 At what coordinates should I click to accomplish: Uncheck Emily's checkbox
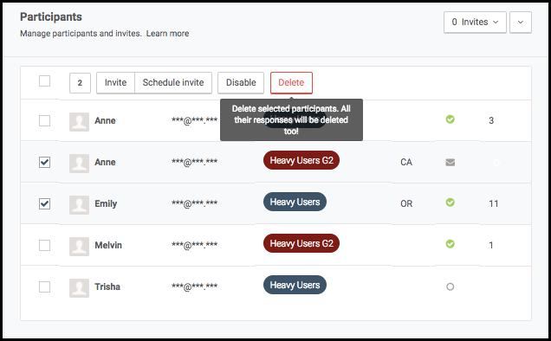(45, 203)
